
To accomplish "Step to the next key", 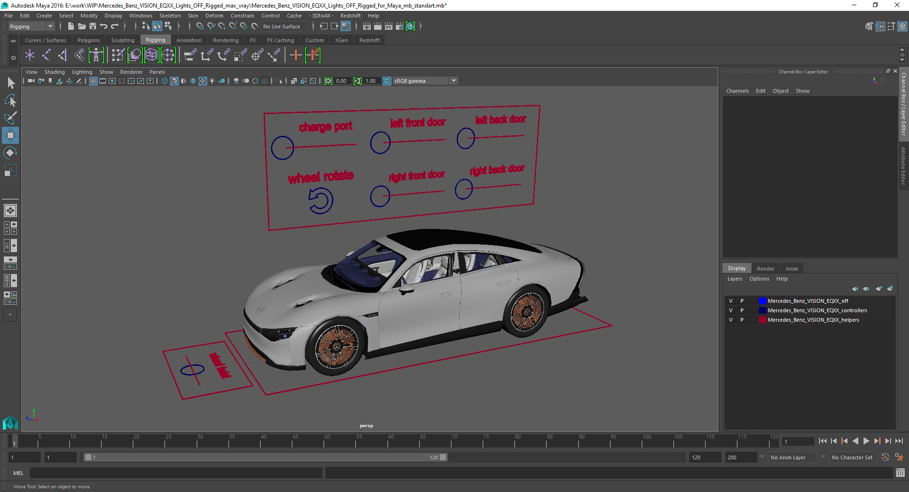I will (877, 441).
